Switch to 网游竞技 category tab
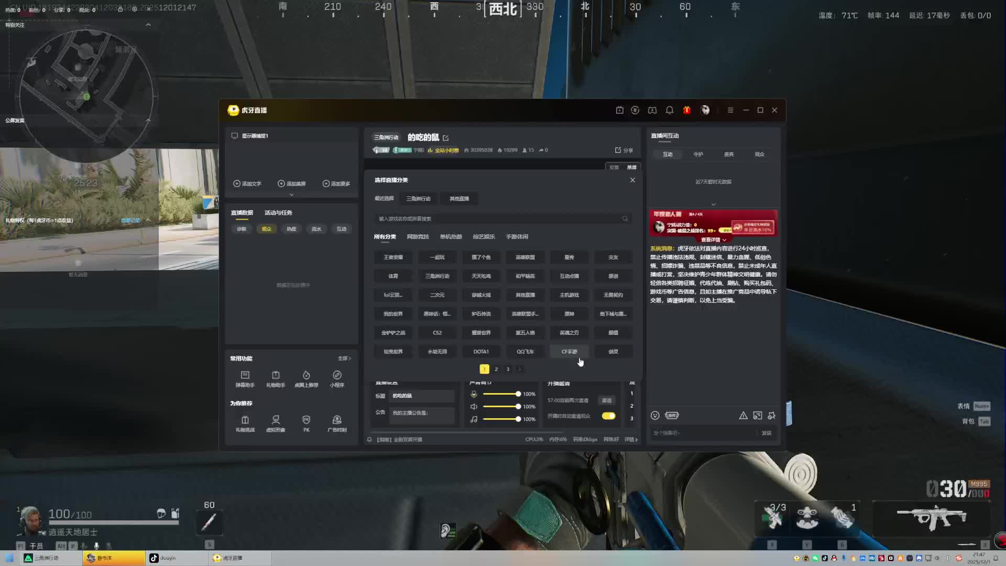This screenshot has width=1006, height=566. pos(418,237)
